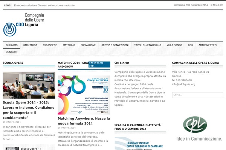Click the Cerca search field
The image size is (226, 150).
coord(197,95)
